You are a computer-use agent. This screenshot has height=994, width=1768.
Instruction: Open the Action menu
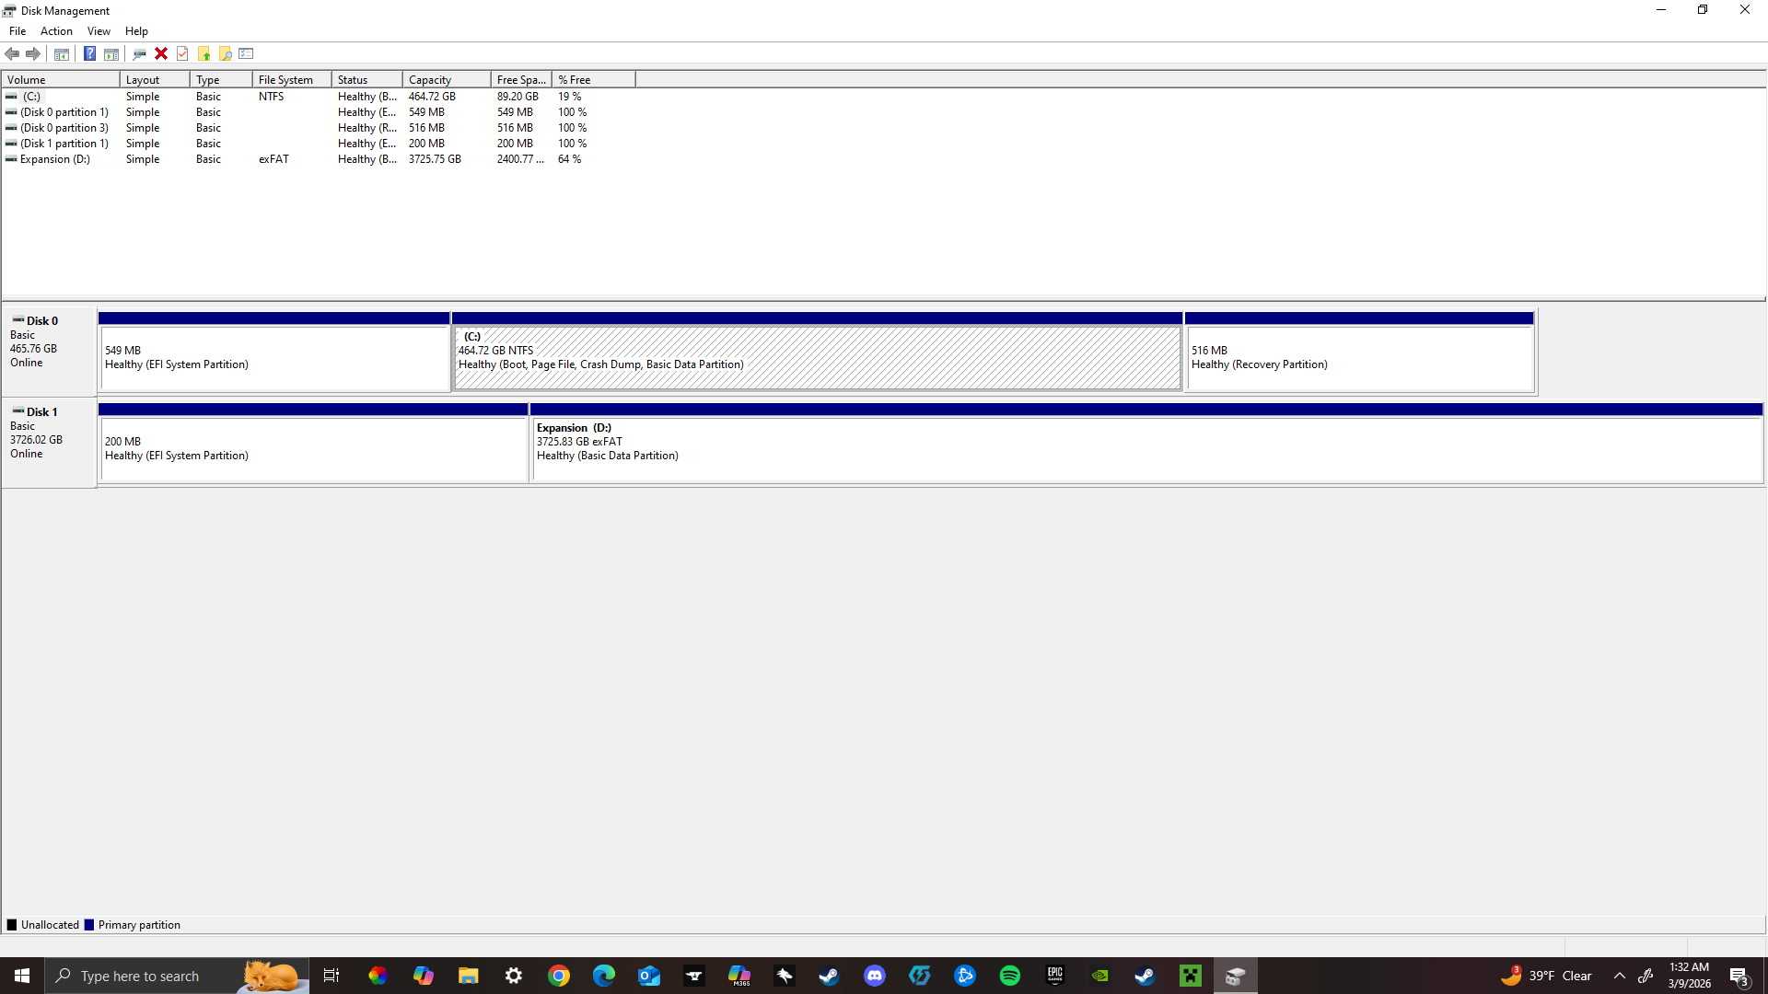(x=56, y=31)
